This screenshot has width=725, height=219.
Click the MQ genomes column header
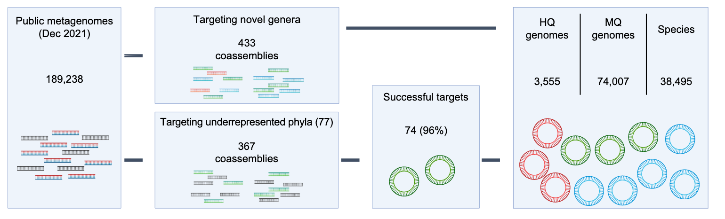(613, 29)
